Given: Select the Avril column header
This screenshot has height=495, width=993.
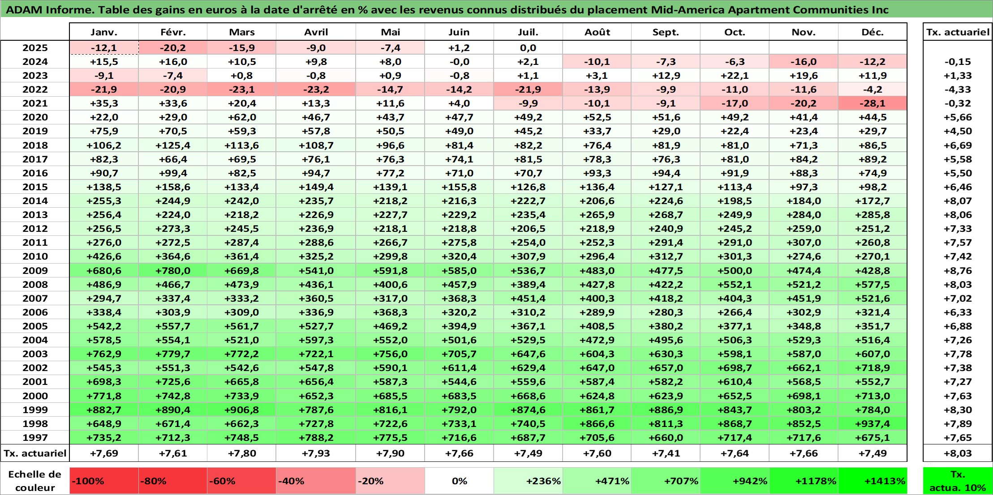Looking at the screenshot, I should click(x=316, y=32).
